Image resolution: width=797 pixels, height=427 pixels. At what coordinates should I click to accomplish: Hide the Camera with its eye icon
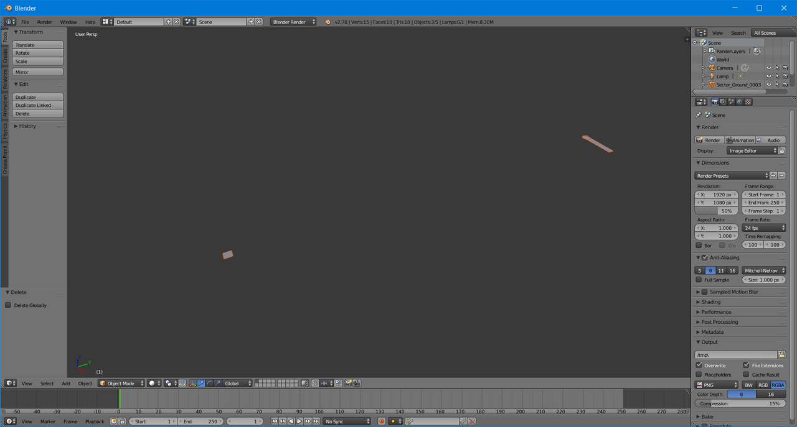(768, 68)
